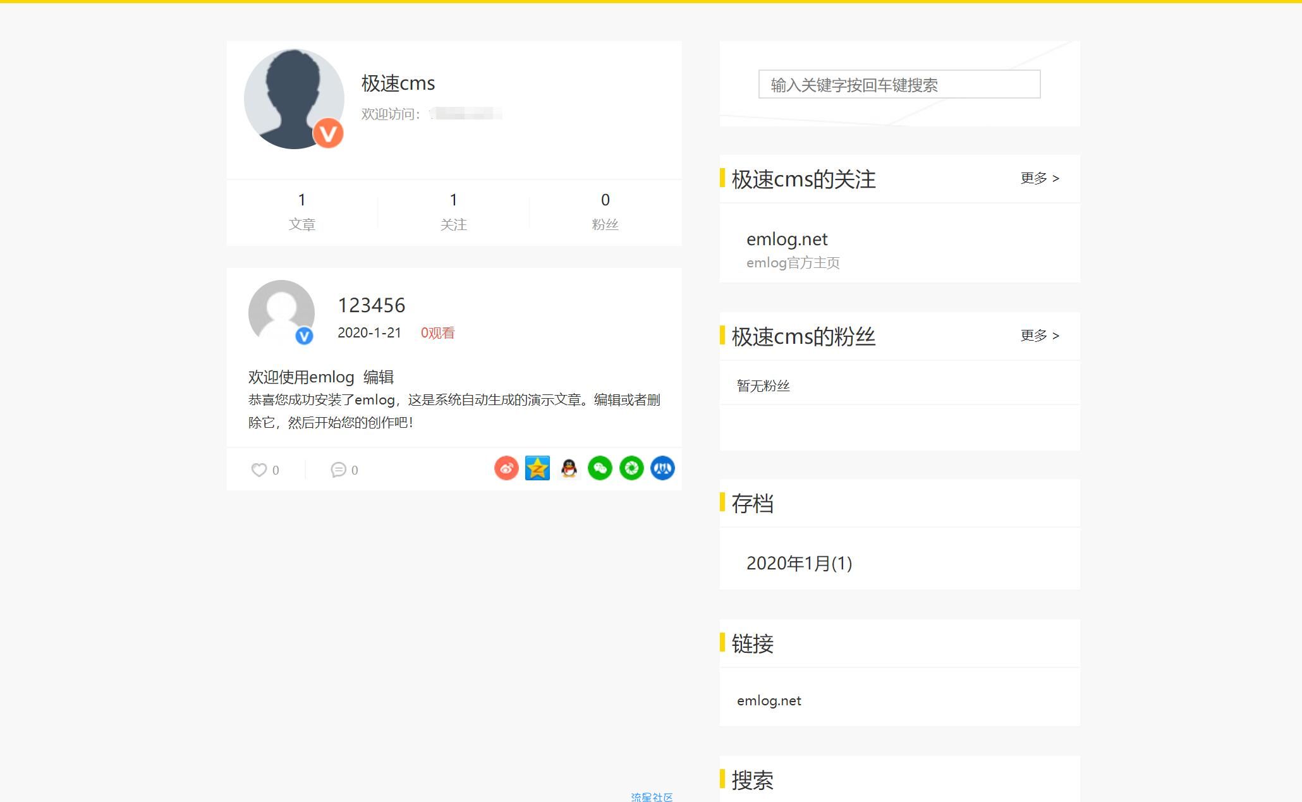Click the post date 2020-1-21

pyautogui.click(x=370, y=333)
